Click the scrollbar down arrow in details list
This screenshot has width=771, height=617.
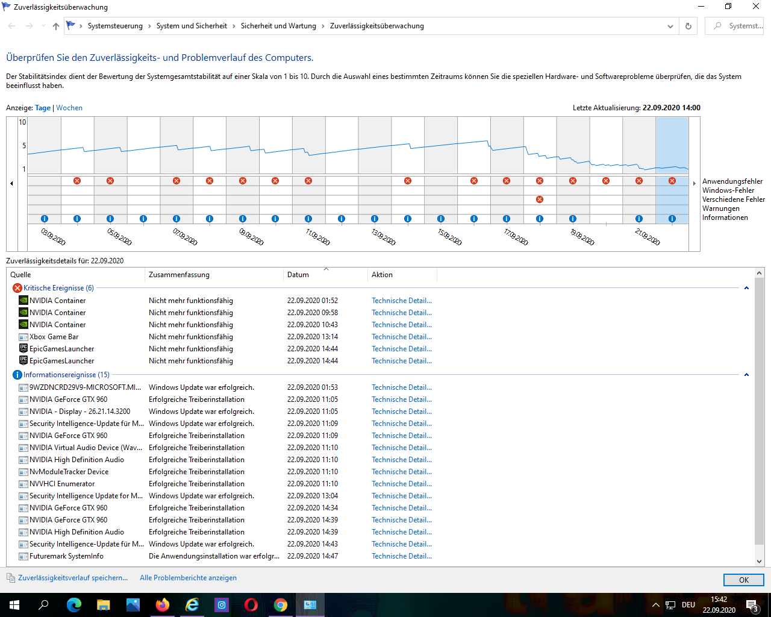point(759,561)
